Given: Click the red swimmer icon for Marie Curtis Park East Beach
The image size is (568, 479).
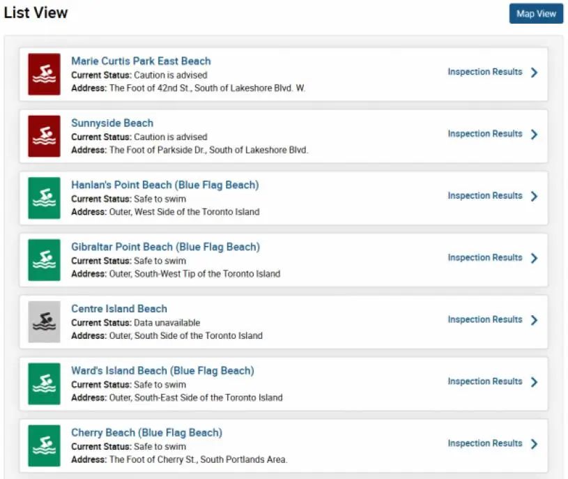Looking at the screenshot, I should click(x=44, y=75).
